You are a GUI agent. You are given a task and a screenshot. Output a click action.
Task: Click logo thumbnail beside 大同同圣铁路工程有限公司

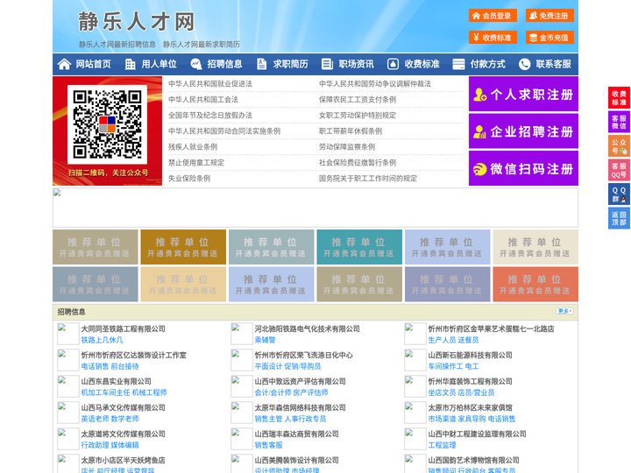(x=68, y=334)
